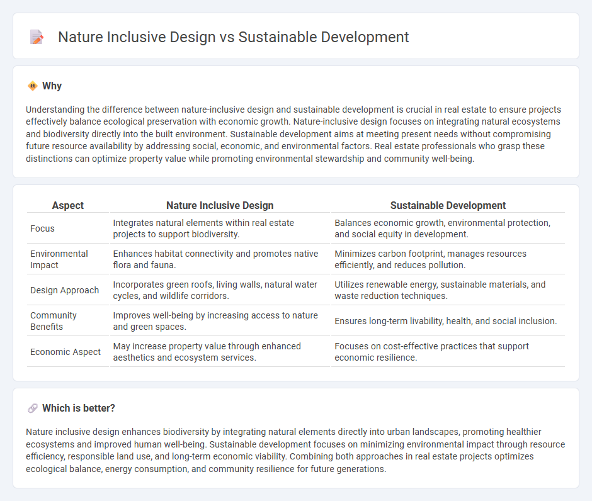Click the Why paragraph starting 'Understanding the difference'
This screenshot has height=501, width=592.
click(x=293, y=134)
